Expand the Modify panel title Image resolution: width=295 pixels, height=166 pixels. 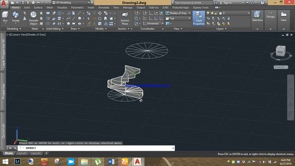point(101,29)
